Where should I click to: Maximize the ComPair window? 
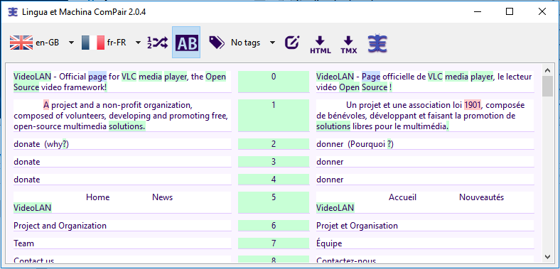click(x=510, y=12)
